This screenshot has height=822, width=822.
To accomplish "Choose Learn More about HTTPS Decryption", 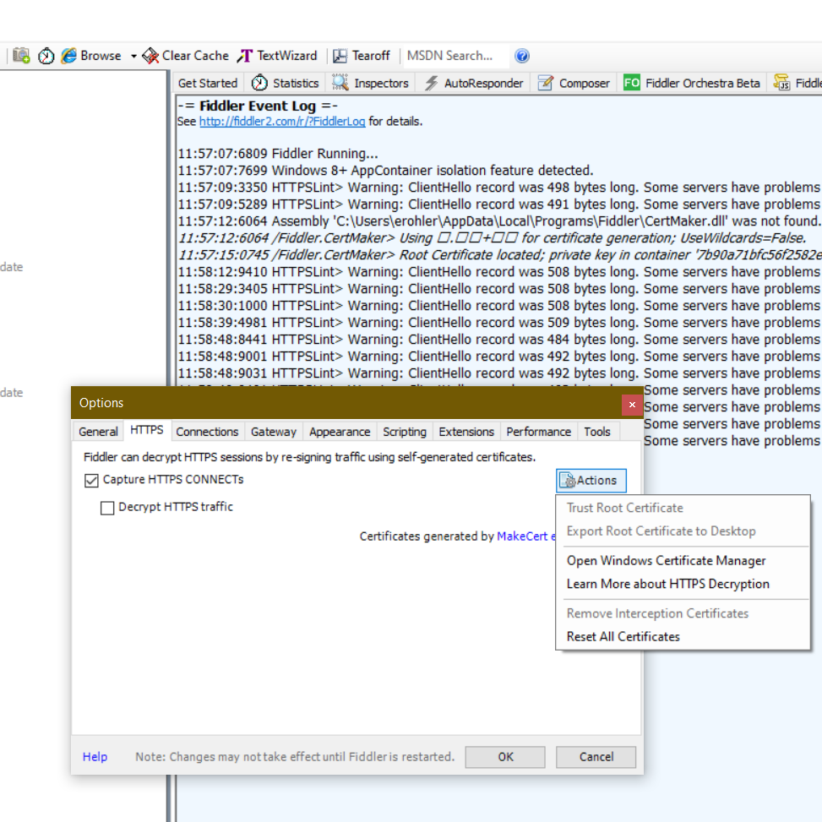I will pyautogui.click(x=668, y=584).
